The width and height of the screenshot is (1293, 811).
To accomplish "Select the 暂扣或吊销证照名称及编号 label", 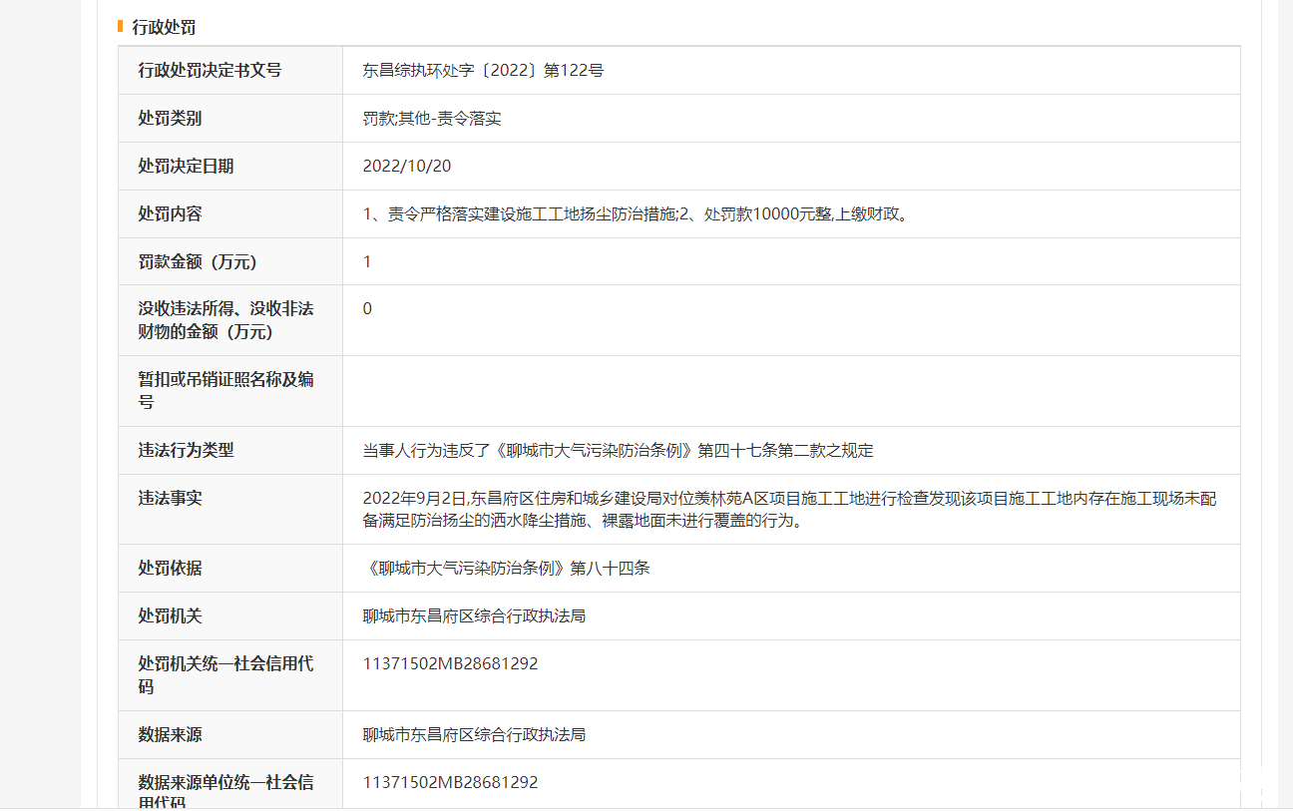I will point(225,391).
